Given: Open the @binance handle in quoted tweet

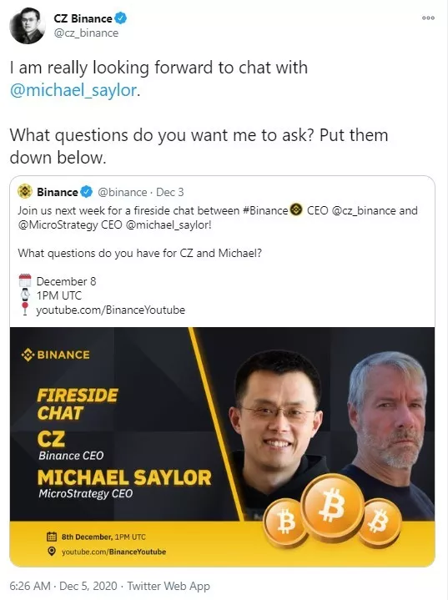Looking at the screenshot, I should coord(123,192).
